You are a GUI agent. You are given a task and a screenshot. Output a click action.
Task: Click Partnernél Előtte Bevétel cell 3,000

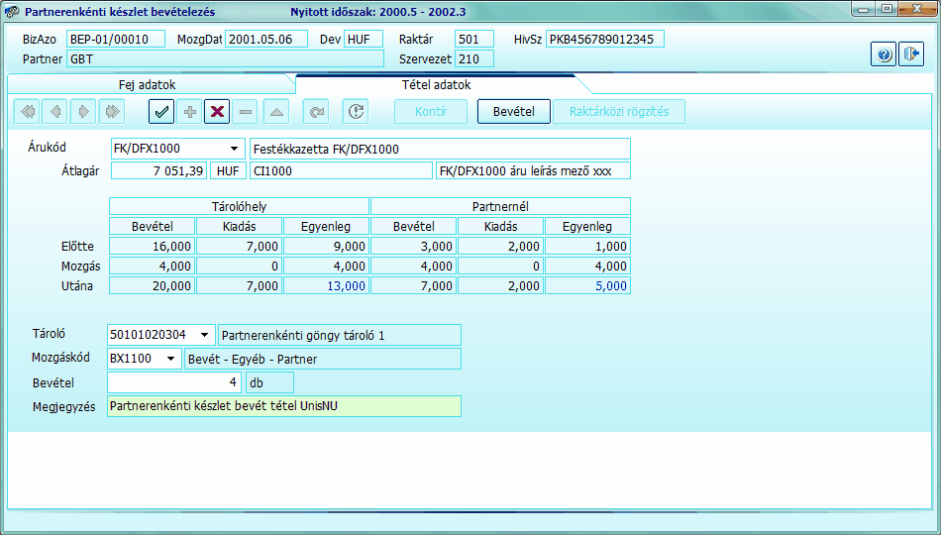[x=413, y=246]
